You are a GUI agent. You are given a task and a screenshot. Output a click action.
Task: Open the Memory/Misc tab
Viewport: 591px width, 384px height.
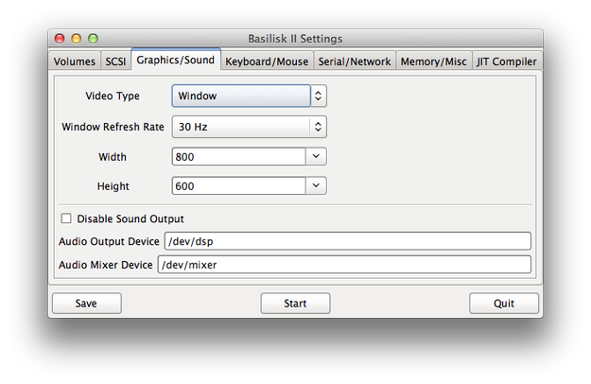click(433, 61)
